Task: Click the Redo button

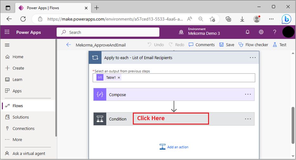Action: [x=177, y=45]
